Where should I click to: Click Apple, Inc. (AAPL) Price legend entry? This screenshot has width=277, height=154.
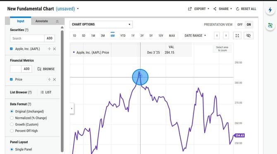(x=91, y=52)
